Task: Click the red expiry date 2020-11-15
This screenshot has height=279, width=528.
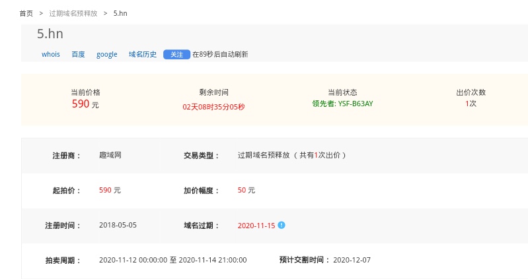Action: [256, 225]
